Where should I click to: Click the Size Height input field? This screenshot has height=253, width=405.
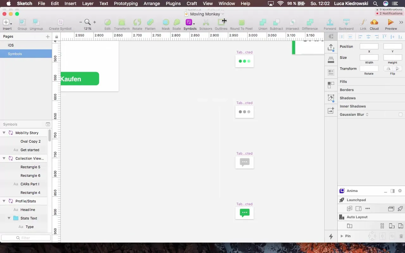coord(393,58)
